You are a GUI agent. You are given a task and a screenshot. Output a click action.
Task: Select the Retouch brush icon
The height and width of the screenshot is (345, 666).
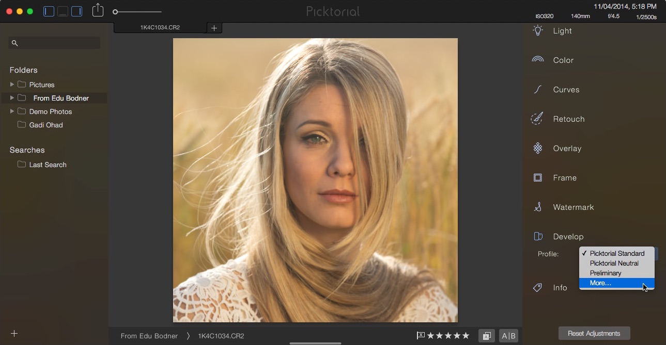(x=537, y=119)
